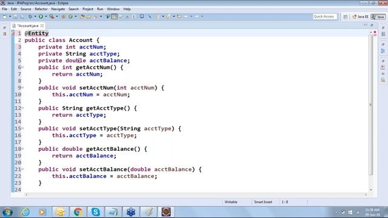This screenshot has width=388, height=218.
Task: Open the Navigate menu
Action: point(58,9)
